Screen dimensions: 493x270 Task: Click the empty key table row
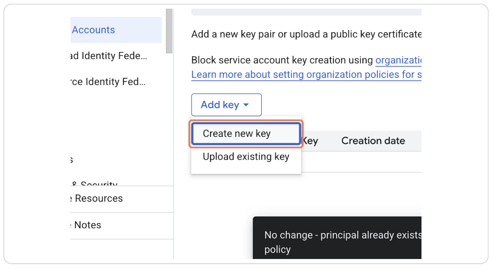(361, 161)
